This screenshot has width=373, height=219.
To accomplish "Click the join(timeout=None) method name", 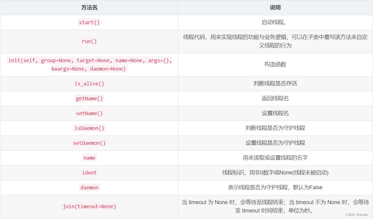I will point(89,206).
